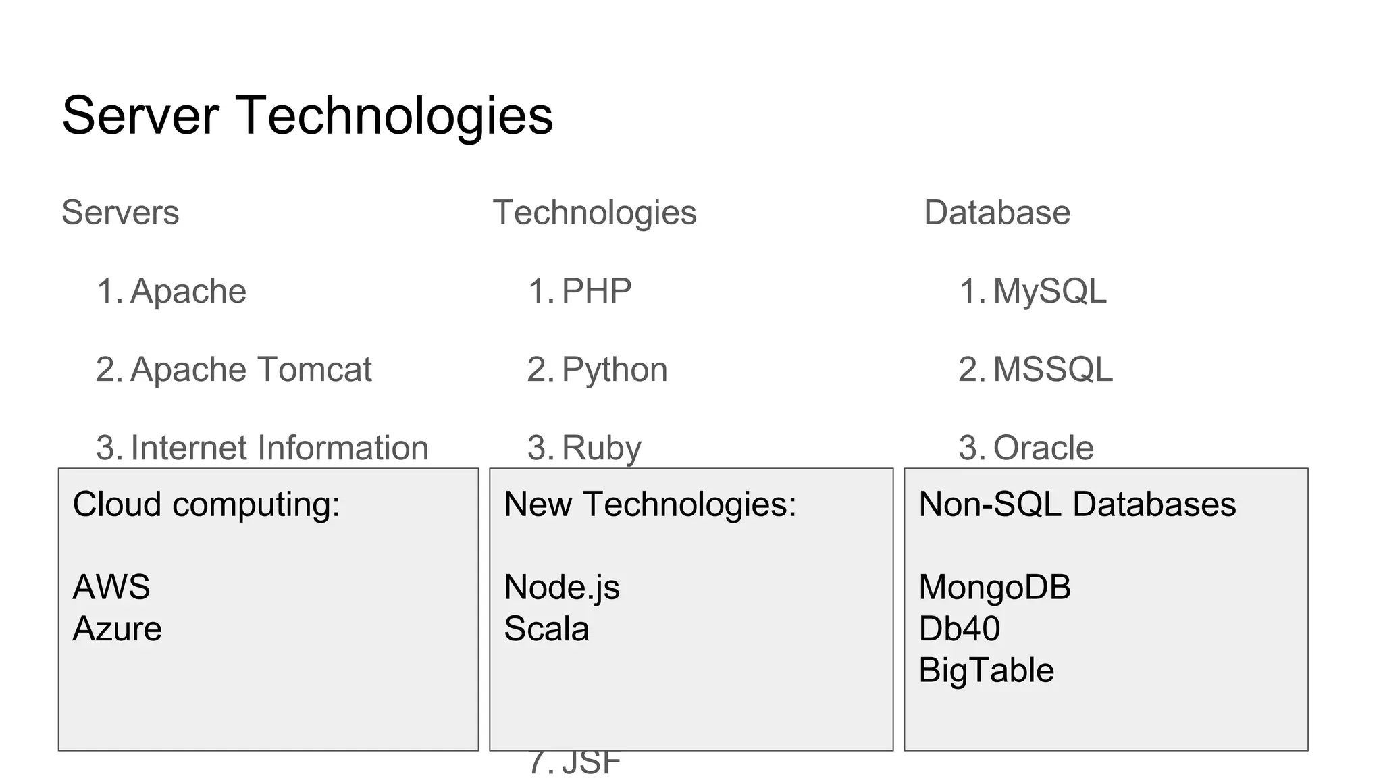Select the "Servers" column heading
1383x778 pixels.
(x=120, y=213)
